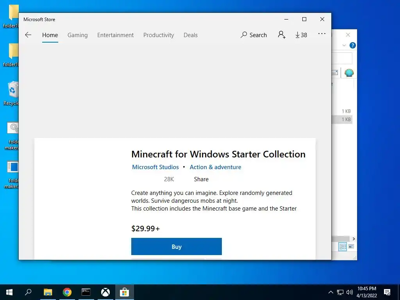Open the volume speaker tray icon
The image size is (400, 300).
[x=350, y=292]
